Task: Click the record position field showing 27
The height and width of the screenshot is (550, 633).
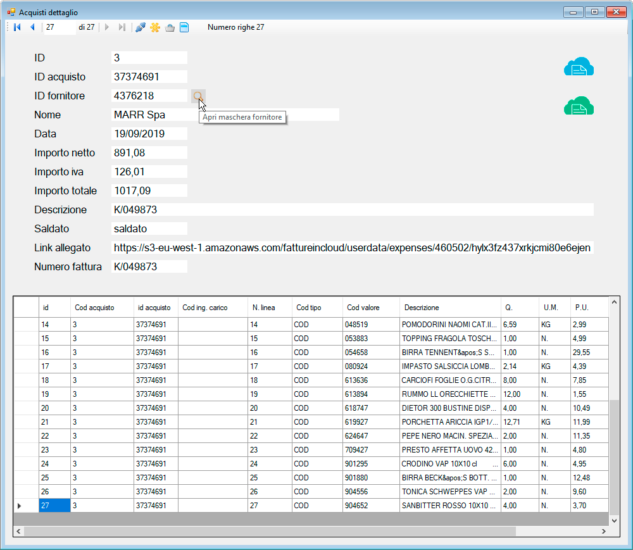Action: tap(60, 27)
